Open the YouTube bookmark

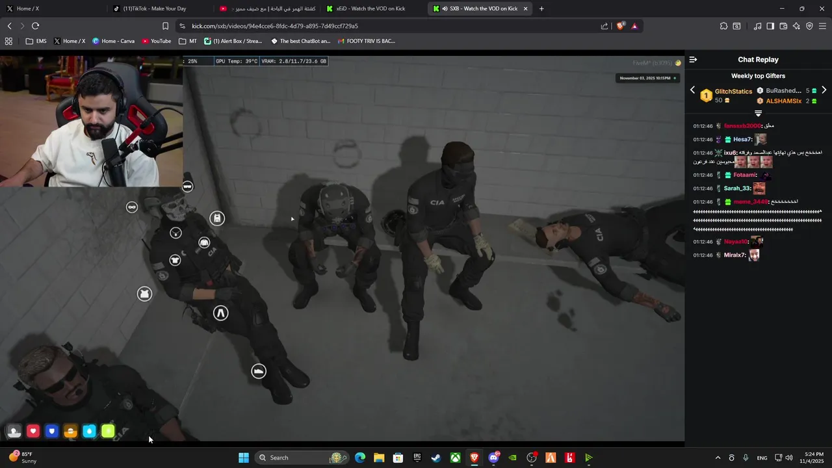pos(157,41)
